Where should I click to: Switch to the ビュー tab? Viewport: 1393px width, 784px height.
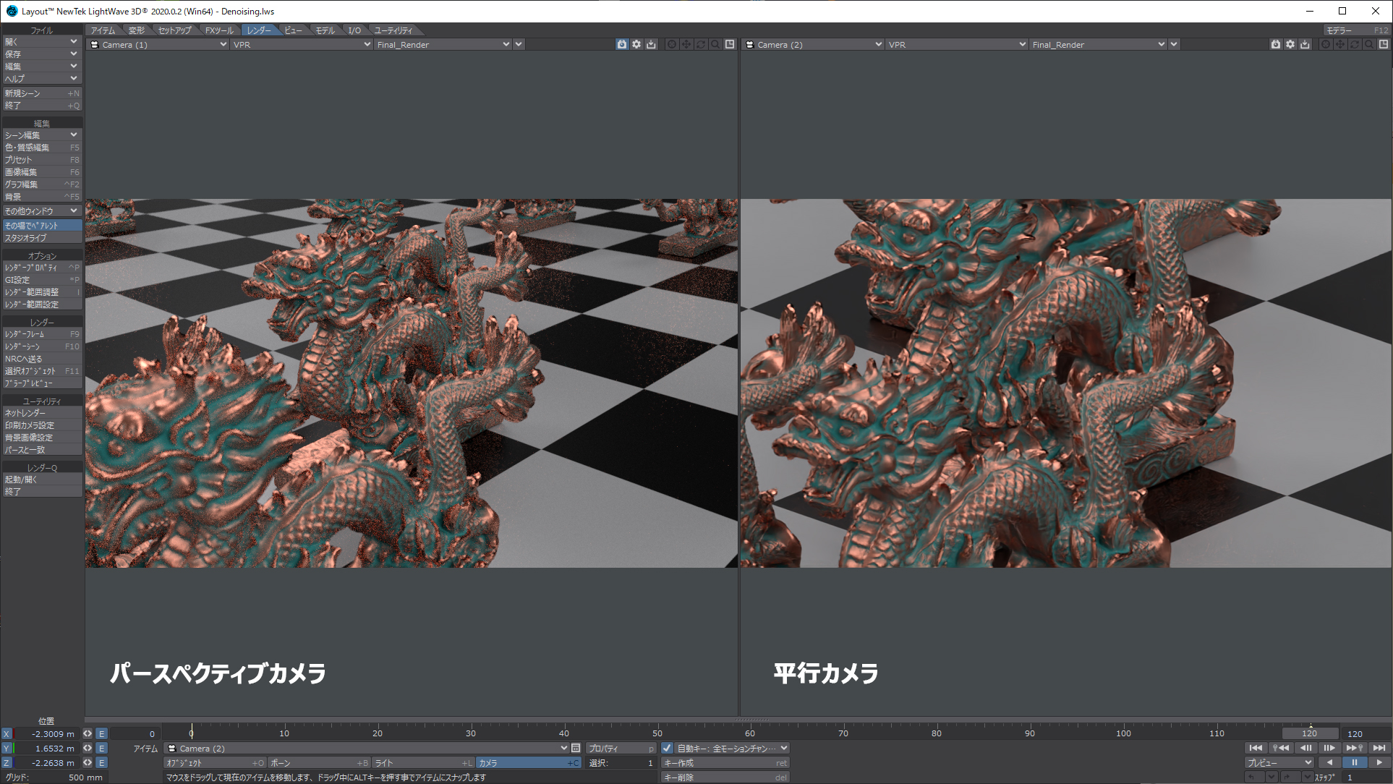click(293, 30)
